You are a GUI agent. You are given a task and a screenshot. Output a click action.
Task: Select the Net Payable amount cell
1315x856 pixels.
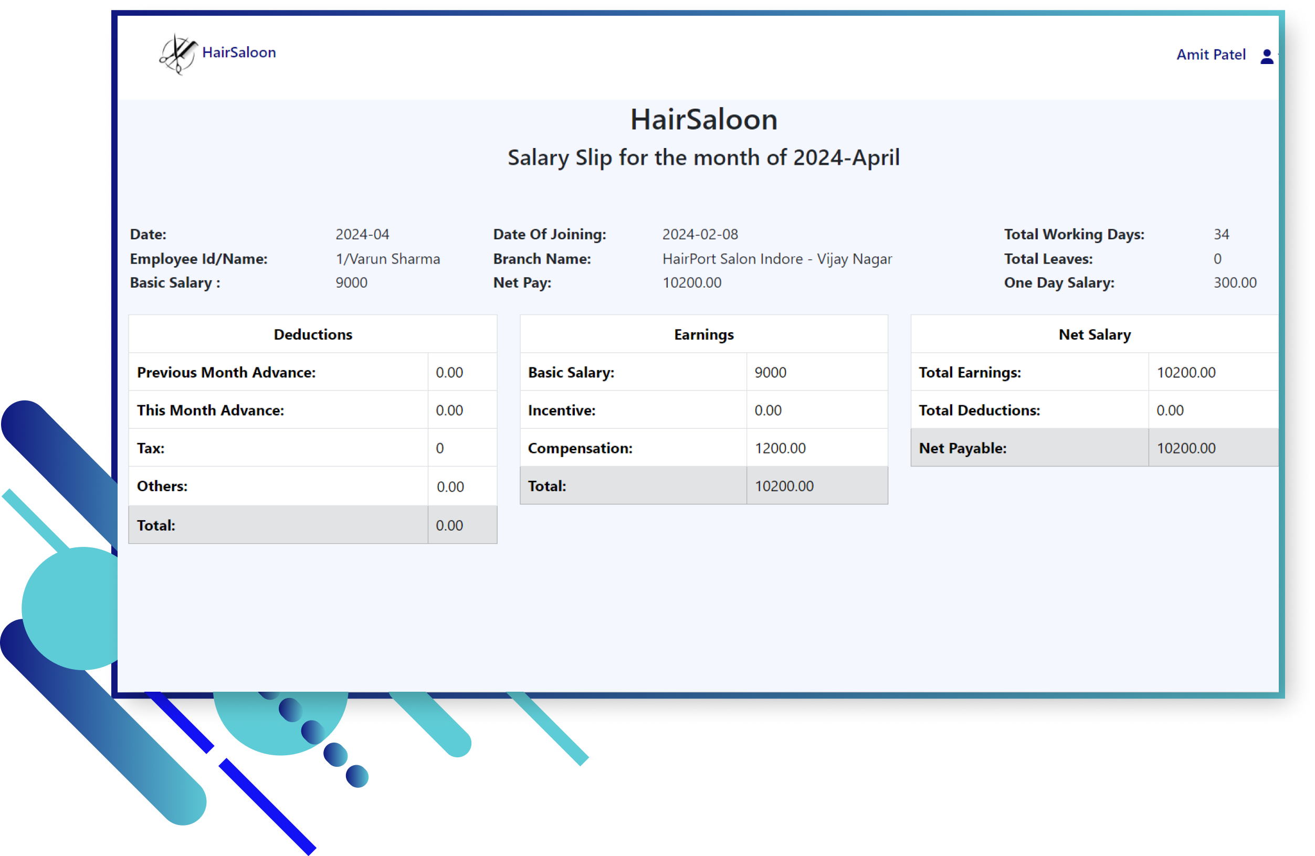pyautogui.click(x=1186, y=448)
